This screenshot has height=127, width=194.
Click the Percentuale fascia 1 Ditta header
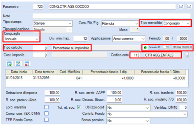click(160, 72)
